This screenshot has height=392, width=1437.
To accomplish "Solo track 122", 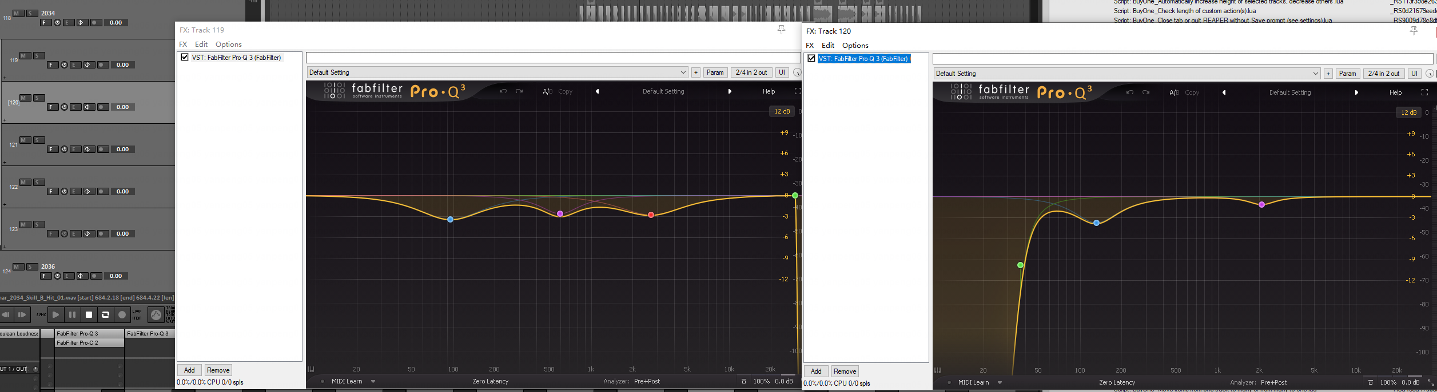I will pos(39,182).
